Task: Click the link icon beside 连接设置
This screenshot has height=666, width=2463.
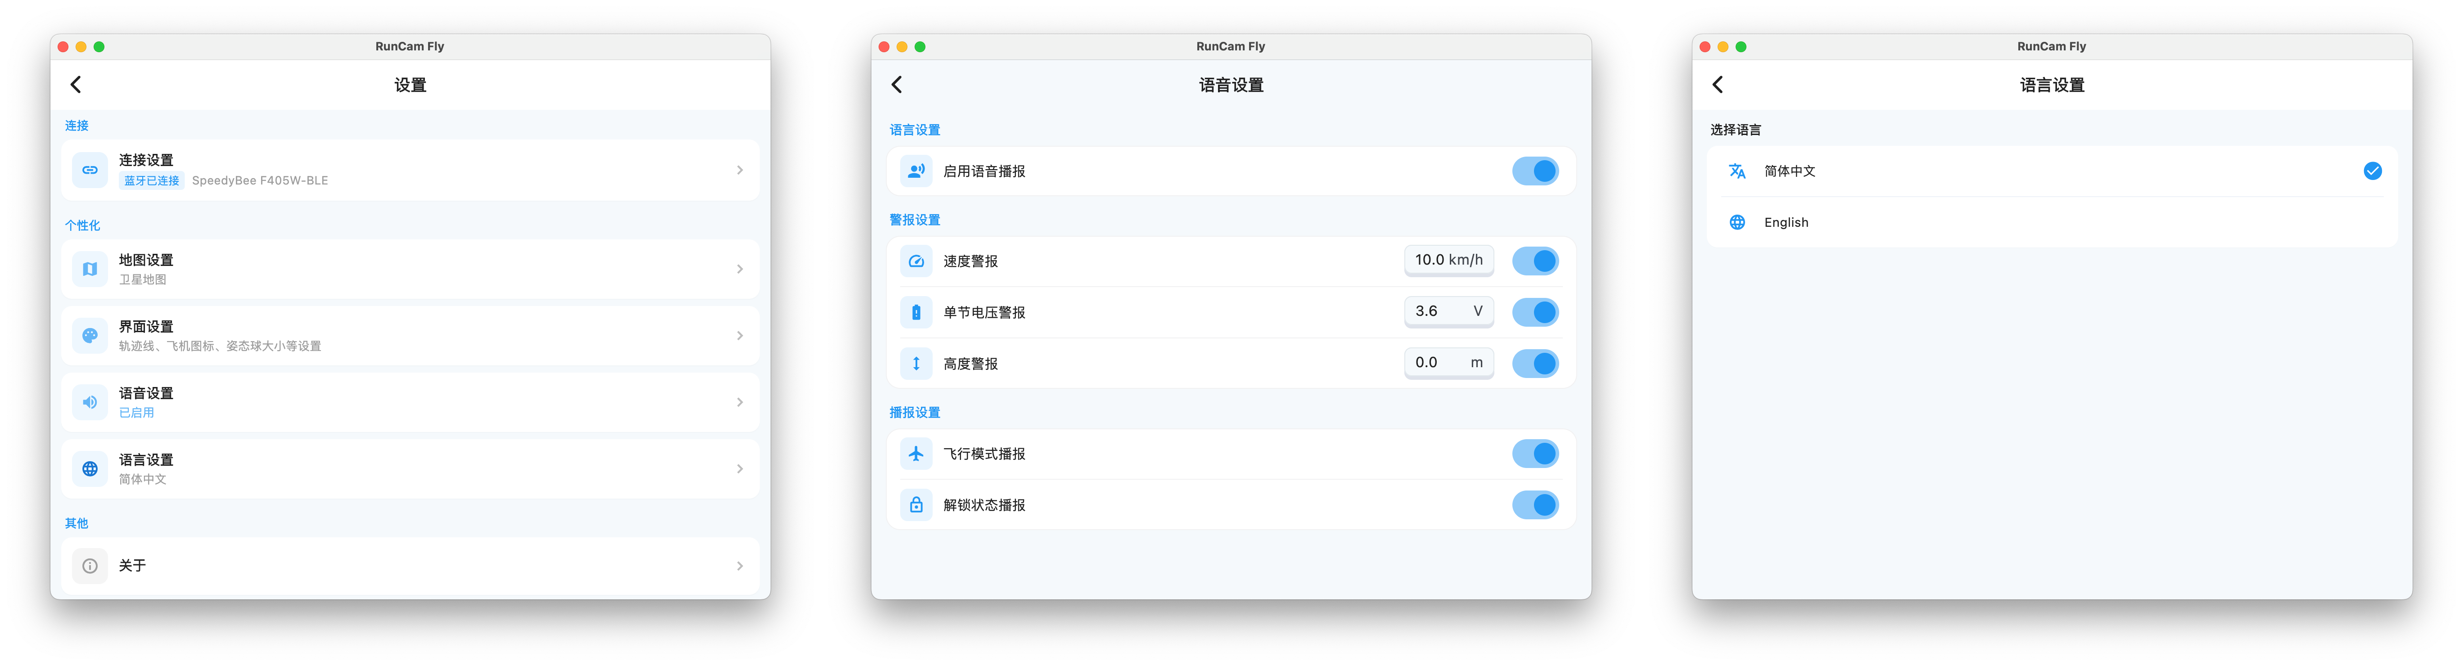Action: tap(89, 170)
